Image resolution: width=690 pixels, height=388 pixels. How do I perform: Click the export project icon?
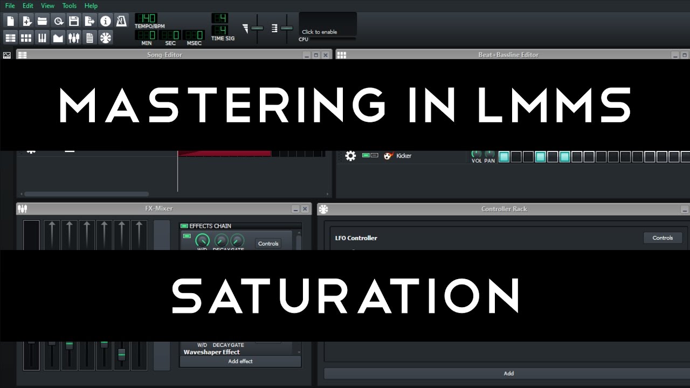[90, 21]
